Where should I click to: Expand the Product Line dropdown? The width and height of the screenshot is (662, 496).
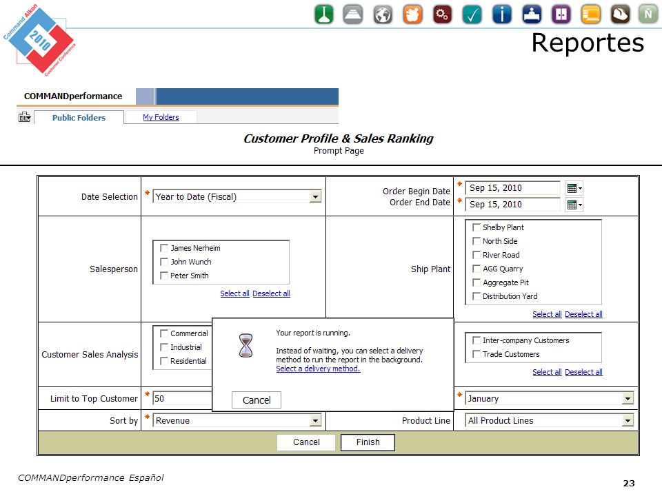point(550,420)
